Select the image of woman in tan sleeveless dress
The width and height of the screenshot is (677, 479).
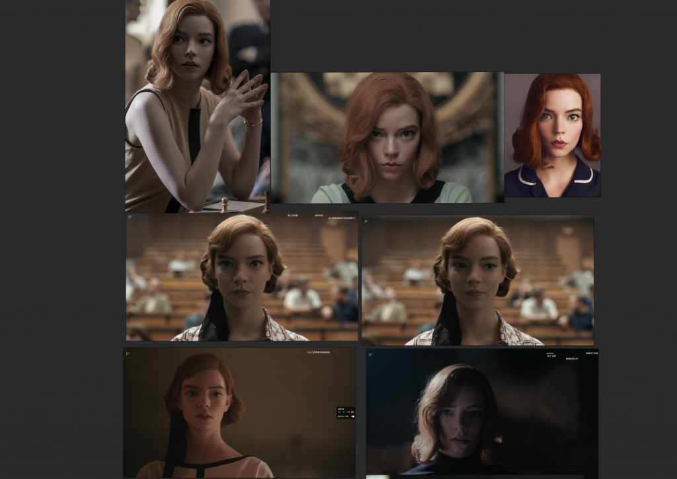point(197,106)
